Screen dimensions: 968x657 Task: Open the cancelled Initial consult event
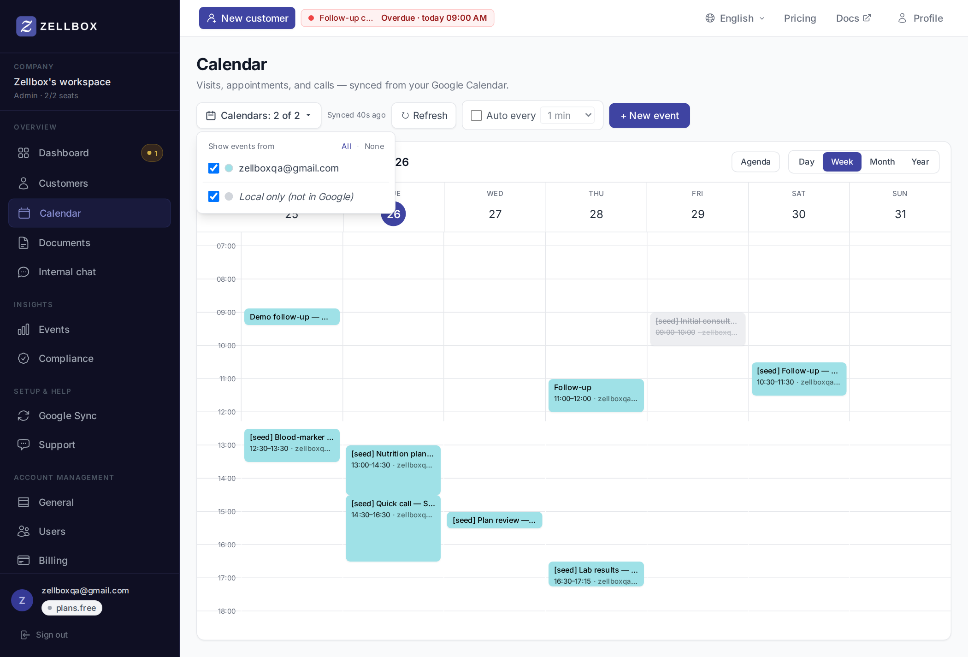click(697, 329)
